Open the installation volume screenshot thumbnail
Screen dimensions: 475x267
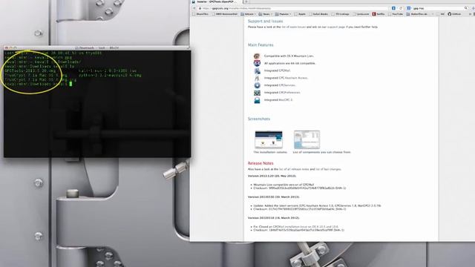[269, 139]
